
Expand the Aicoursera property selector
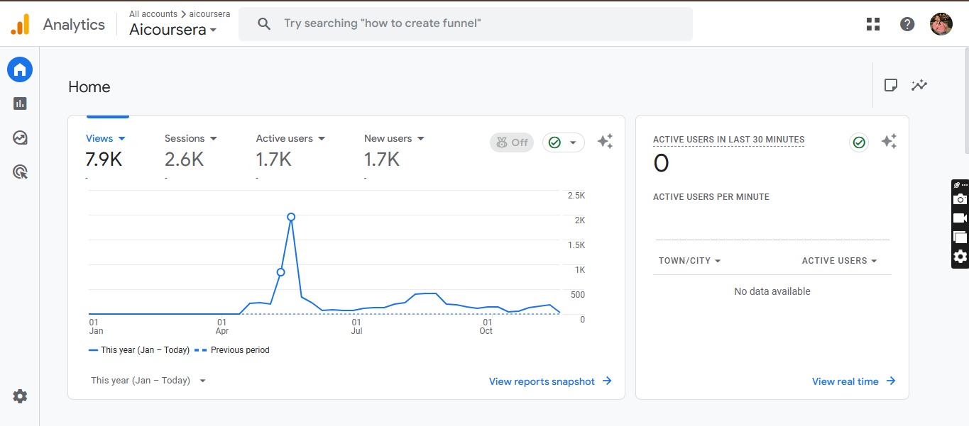pos(173,30)
